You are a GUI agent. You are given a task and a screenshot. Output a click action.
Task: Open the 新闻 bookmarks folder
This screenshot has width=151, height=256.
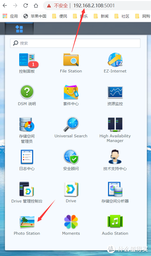pos(101,16)
